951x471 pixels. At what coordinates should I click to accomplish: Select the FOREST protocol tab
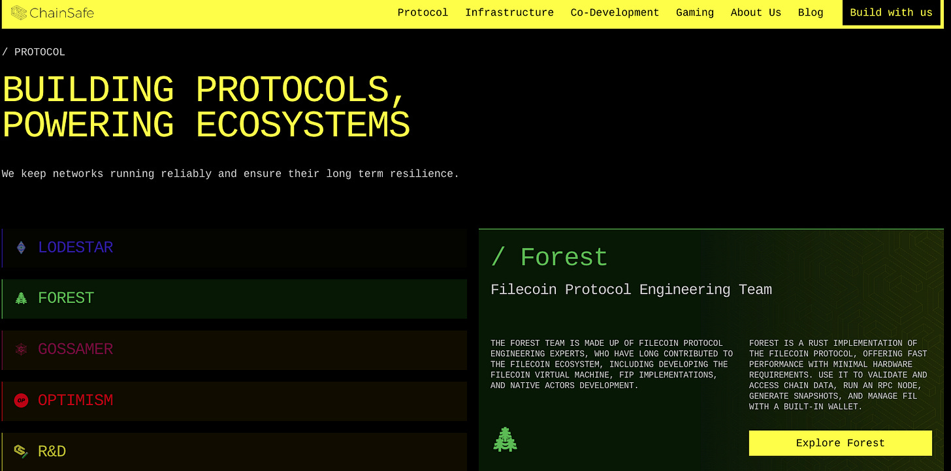234,299
